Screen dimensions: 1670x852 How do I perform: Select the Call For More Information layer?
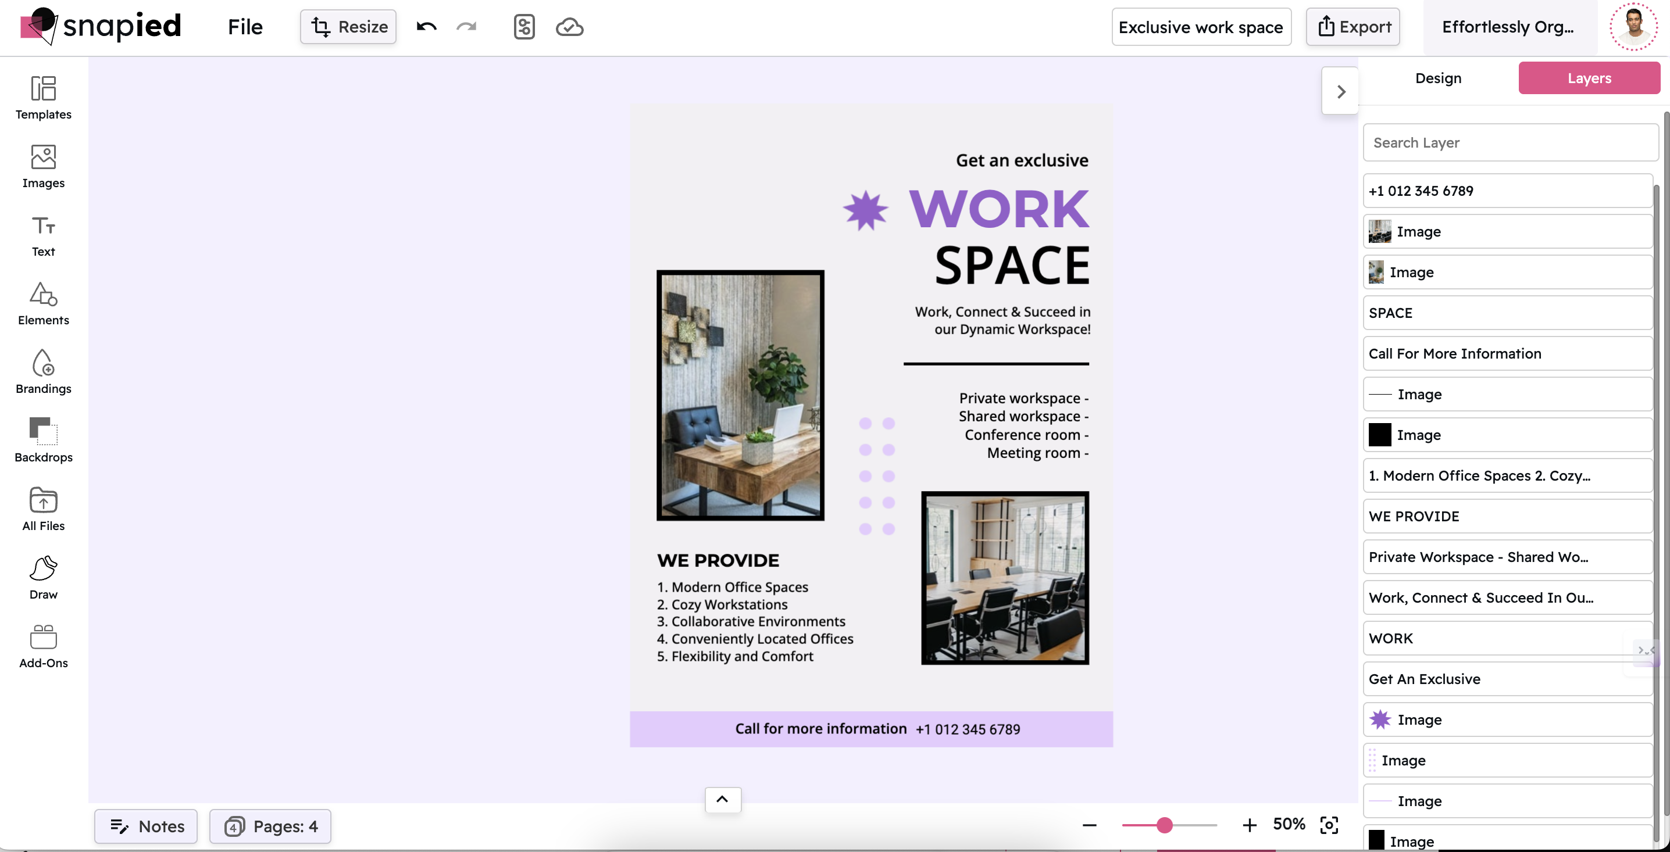pos(1508,354)
